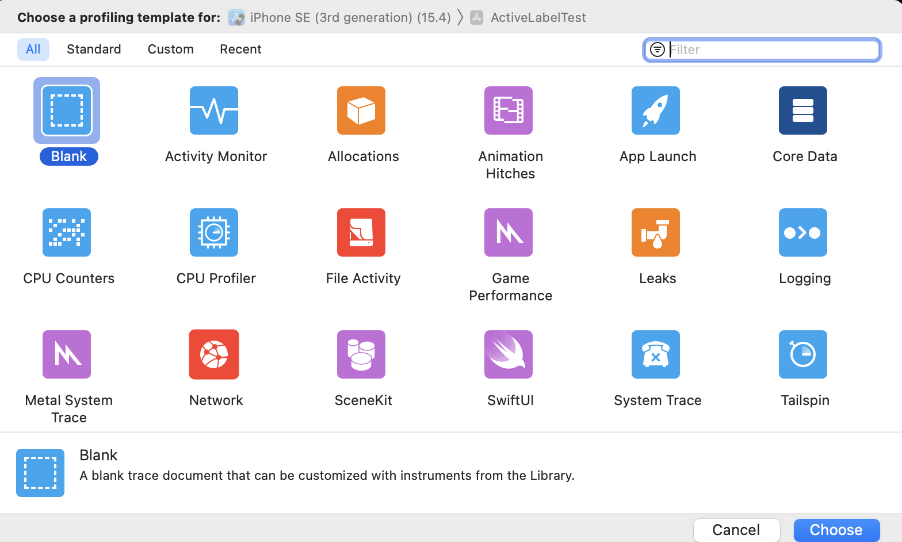
Task: Choose the Allocations template icon
Action: tap(361, 110)
